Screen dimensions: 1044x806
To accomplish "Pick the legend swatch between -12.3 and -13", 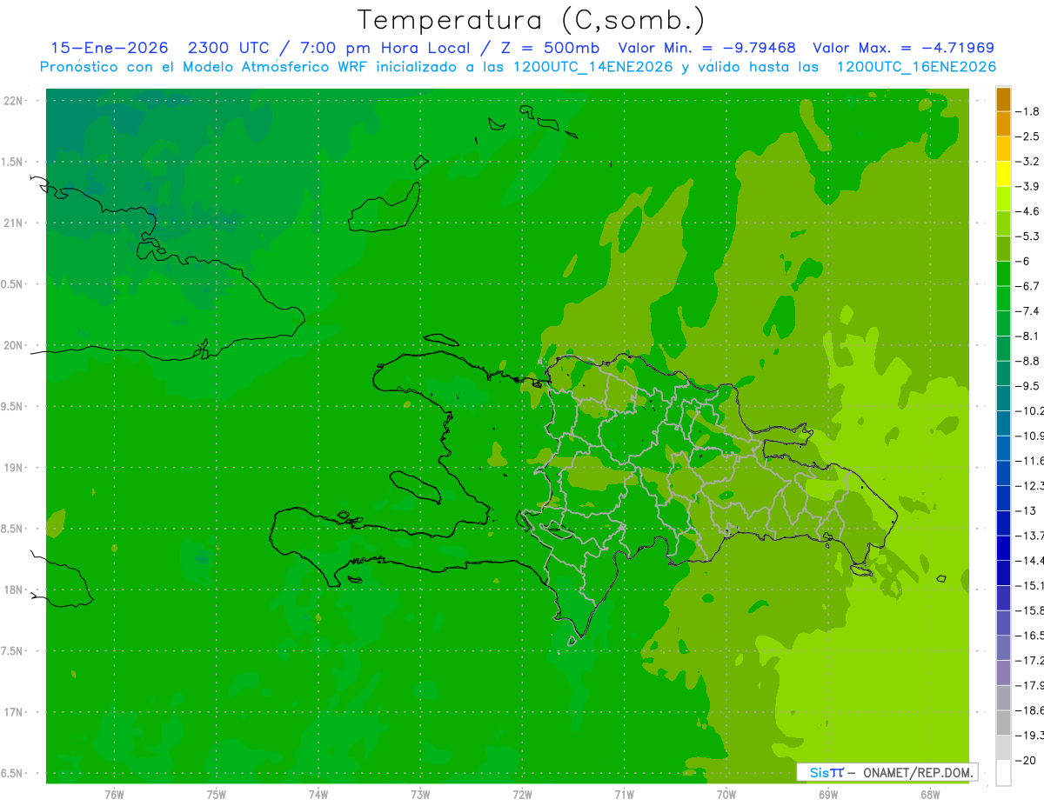I will (x=1003, y=498).
